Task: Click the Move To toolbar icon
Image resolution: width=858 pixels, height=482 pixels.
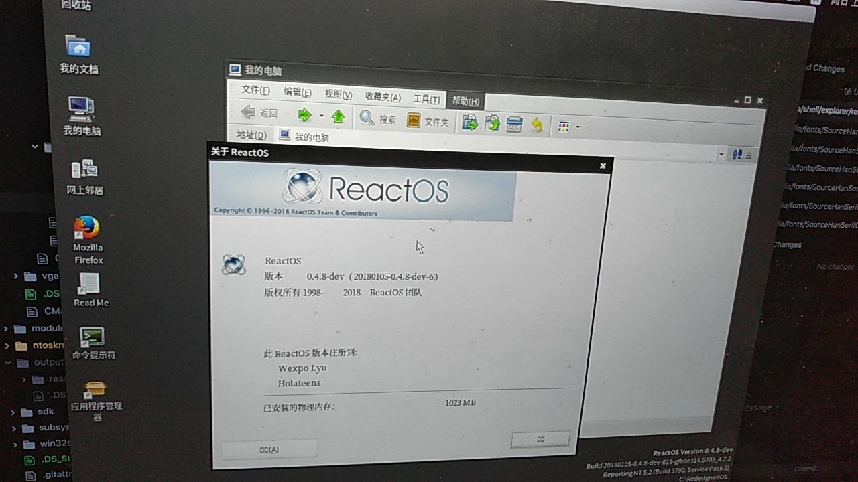Action: click(x=470, y=123)
